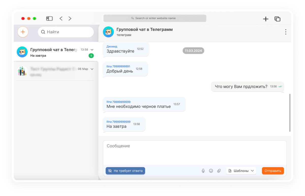
Task: Click the browser address bar
Action: tap(155, 18)
